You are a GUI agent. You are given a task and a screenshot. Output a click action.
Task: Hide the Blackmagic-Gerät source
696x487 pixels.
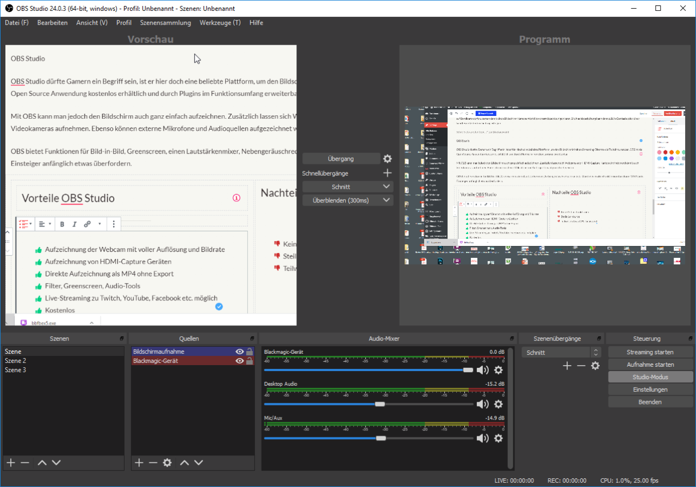pyautogui.click(x=239, y=360)
